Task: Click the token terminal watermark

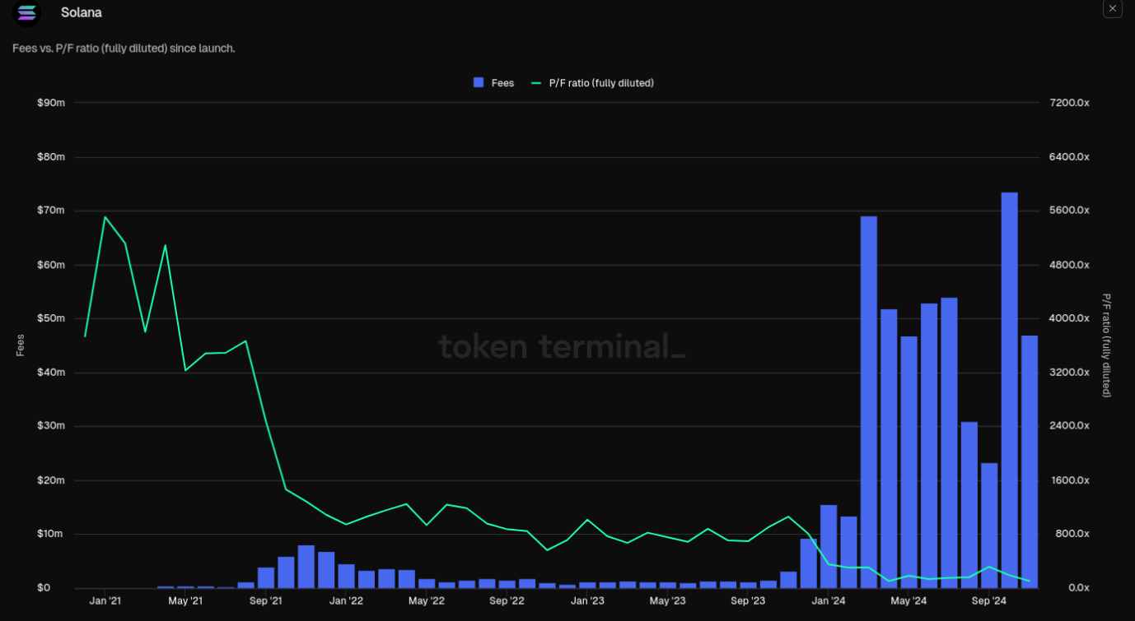Action: coord(563,347)
